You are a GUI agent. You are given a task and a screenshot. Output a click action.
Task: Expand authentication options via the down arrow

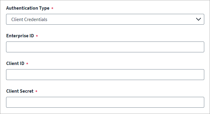[x=198, y=19]
